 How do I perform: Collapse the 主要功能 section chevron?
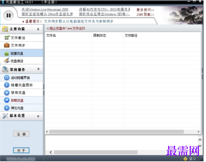[x=38, y=29]
